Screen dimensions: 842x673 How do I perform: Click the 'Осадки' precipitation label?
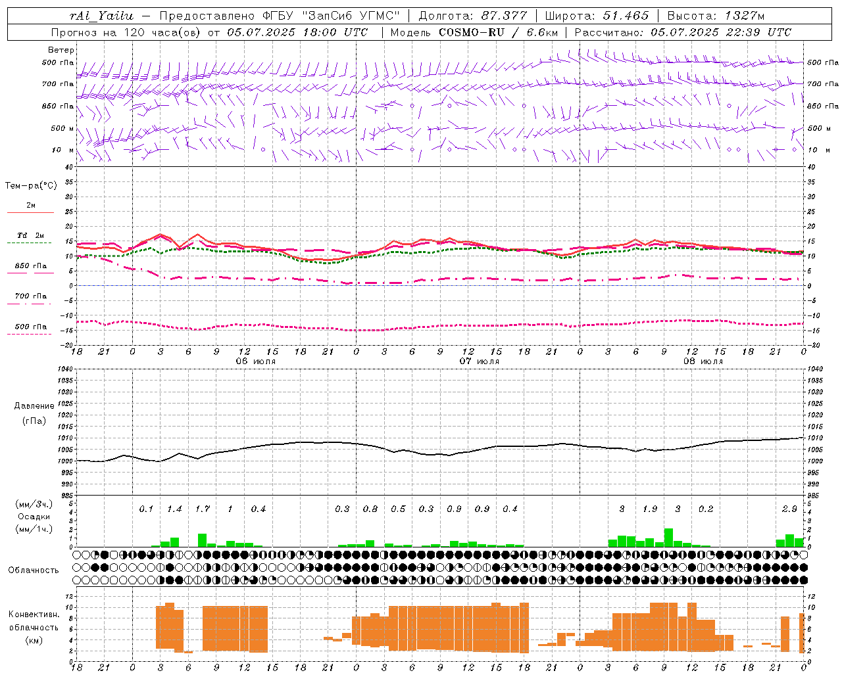[34, 517]
